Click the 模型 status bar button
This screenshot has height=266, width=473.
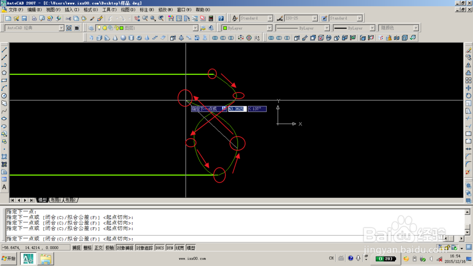191,248
